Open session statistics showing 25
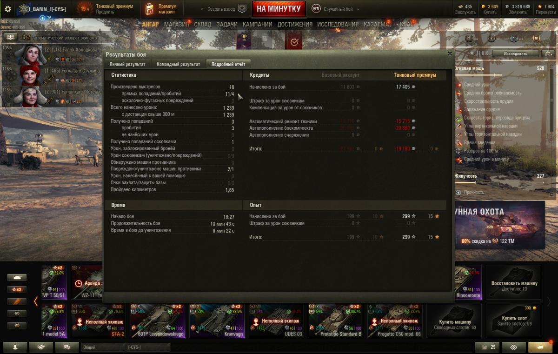 (x=487, y=347)
